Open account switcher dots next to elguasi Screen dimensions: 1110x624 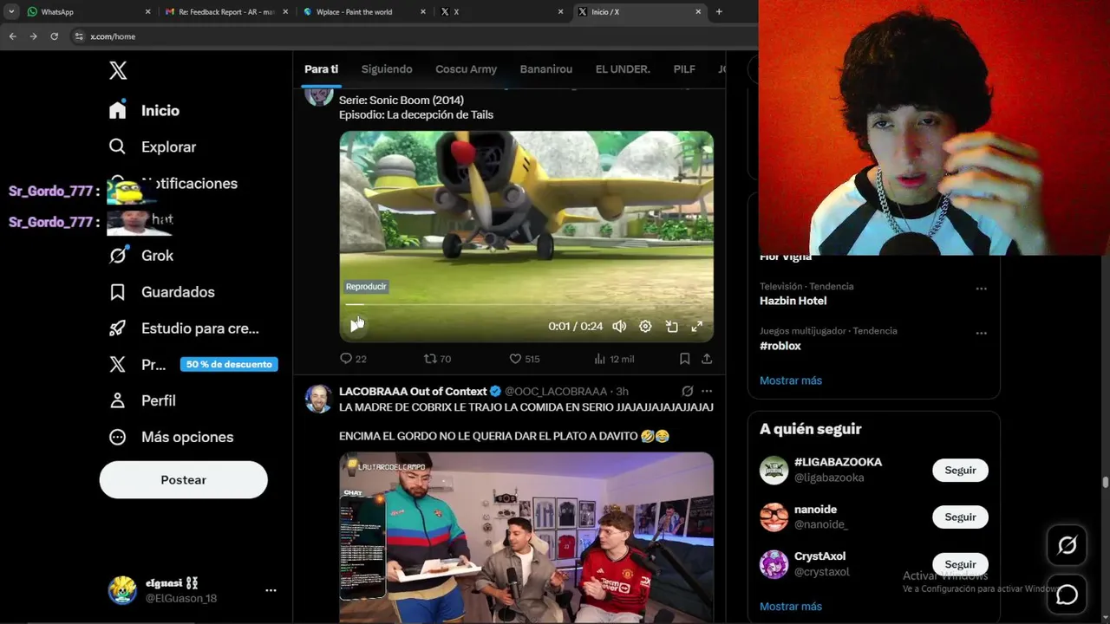[271, 590]
